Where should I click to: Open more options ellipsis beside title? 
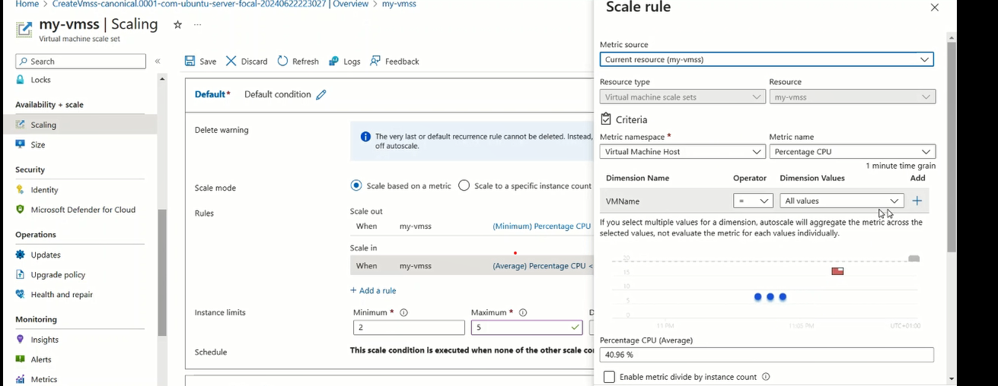tap(197, 24)
